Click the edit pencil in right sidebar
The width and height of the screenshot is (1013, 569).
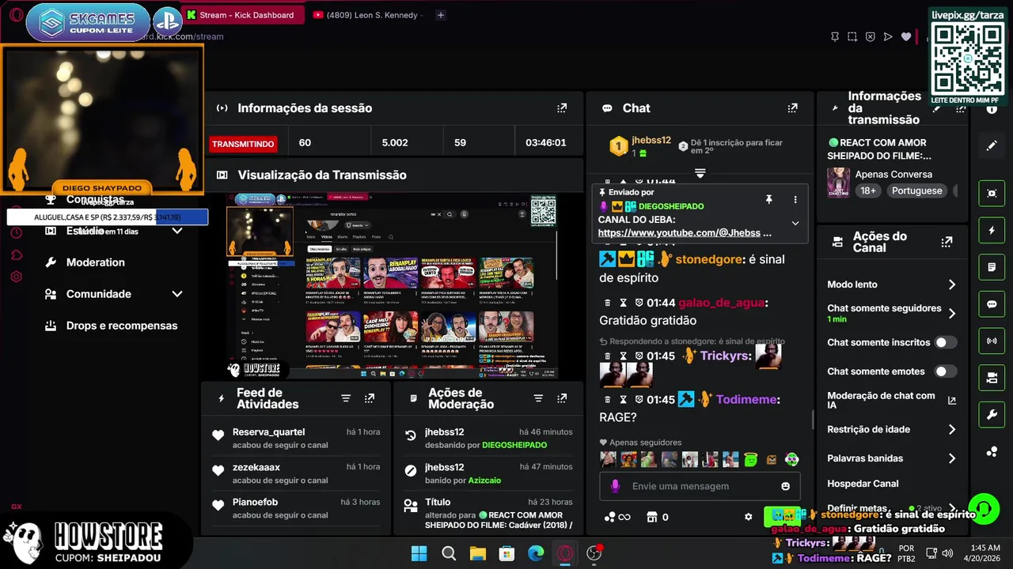click(992, 145)
